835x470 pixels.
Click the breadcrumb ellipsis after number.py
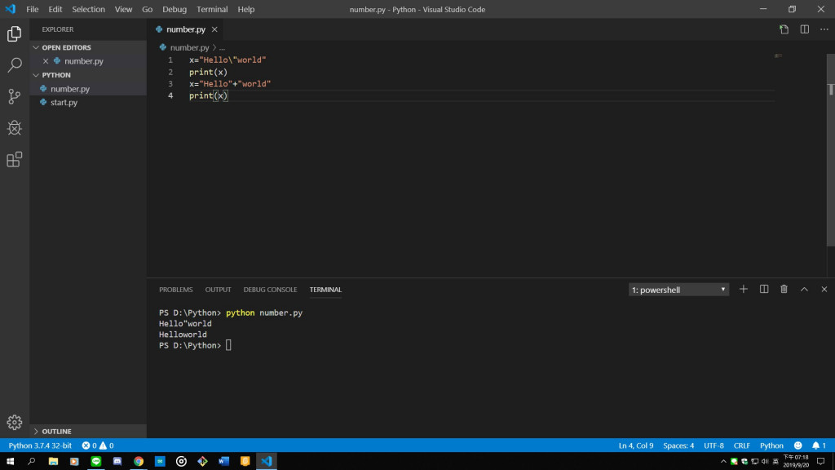point(222,47)
